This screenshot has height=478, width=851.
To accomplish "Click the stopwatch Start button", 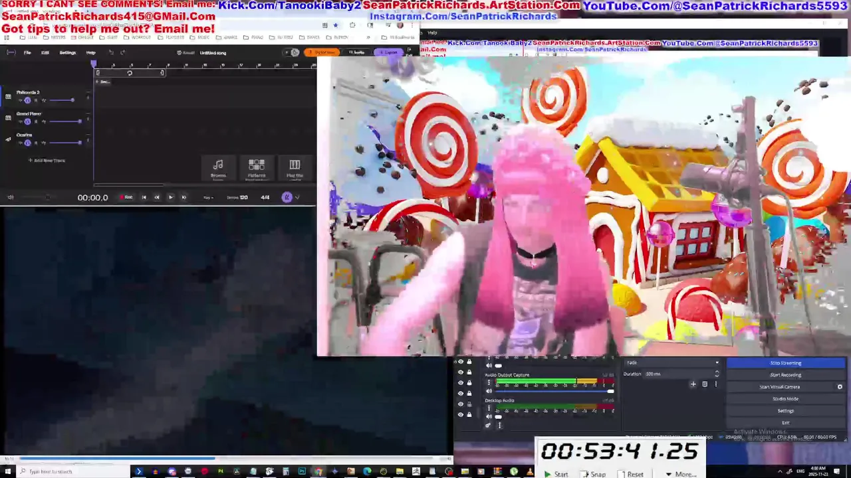I will [556, 474].
